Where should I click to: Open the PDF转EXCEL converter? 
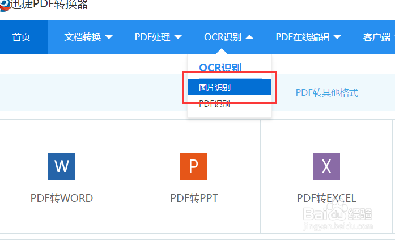tap(326, 198)
